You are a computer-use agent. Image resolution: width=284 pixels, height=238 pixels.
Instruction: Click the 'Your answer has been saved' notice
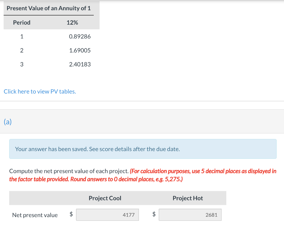143,149
